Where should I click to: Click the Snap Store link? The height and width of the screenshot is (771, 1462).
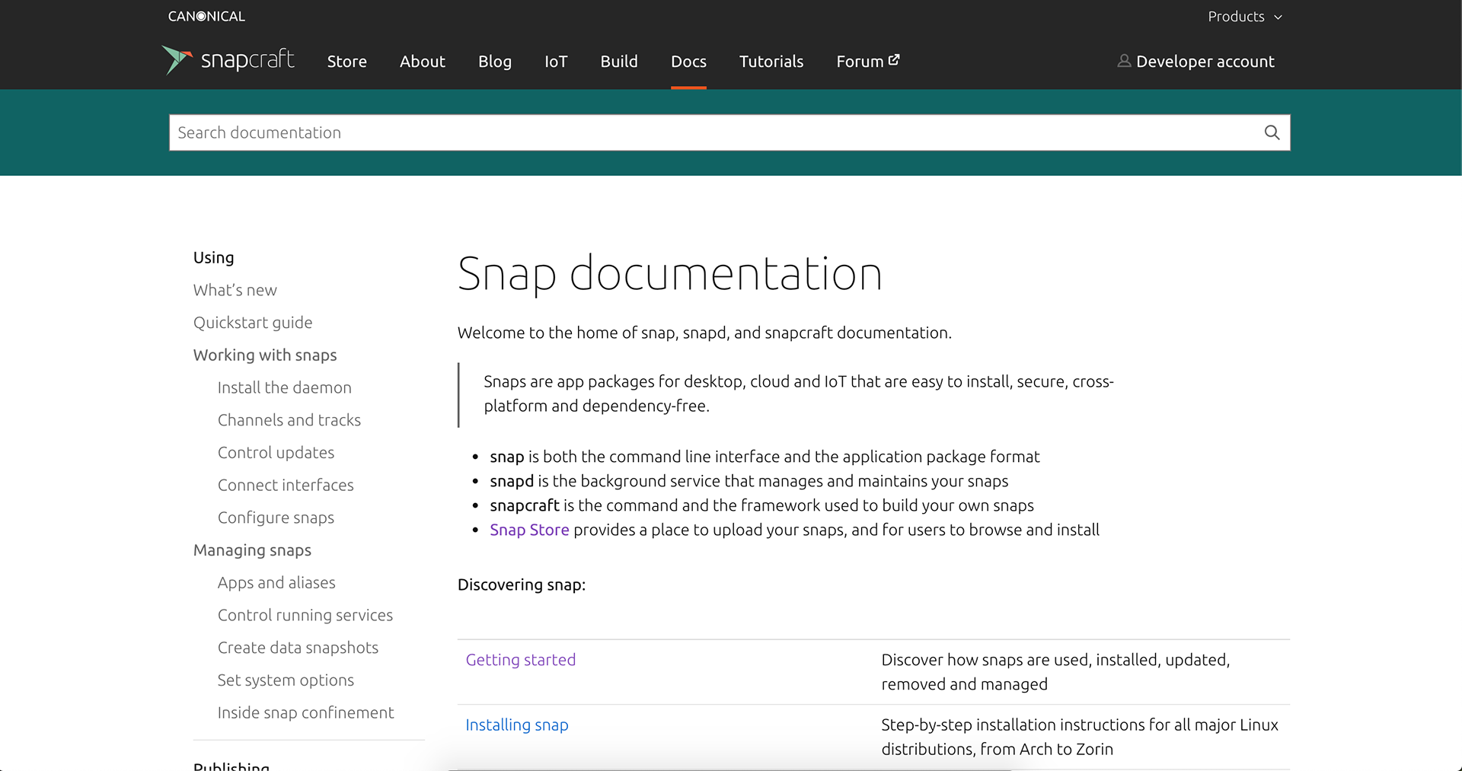[x=529, y=530]
